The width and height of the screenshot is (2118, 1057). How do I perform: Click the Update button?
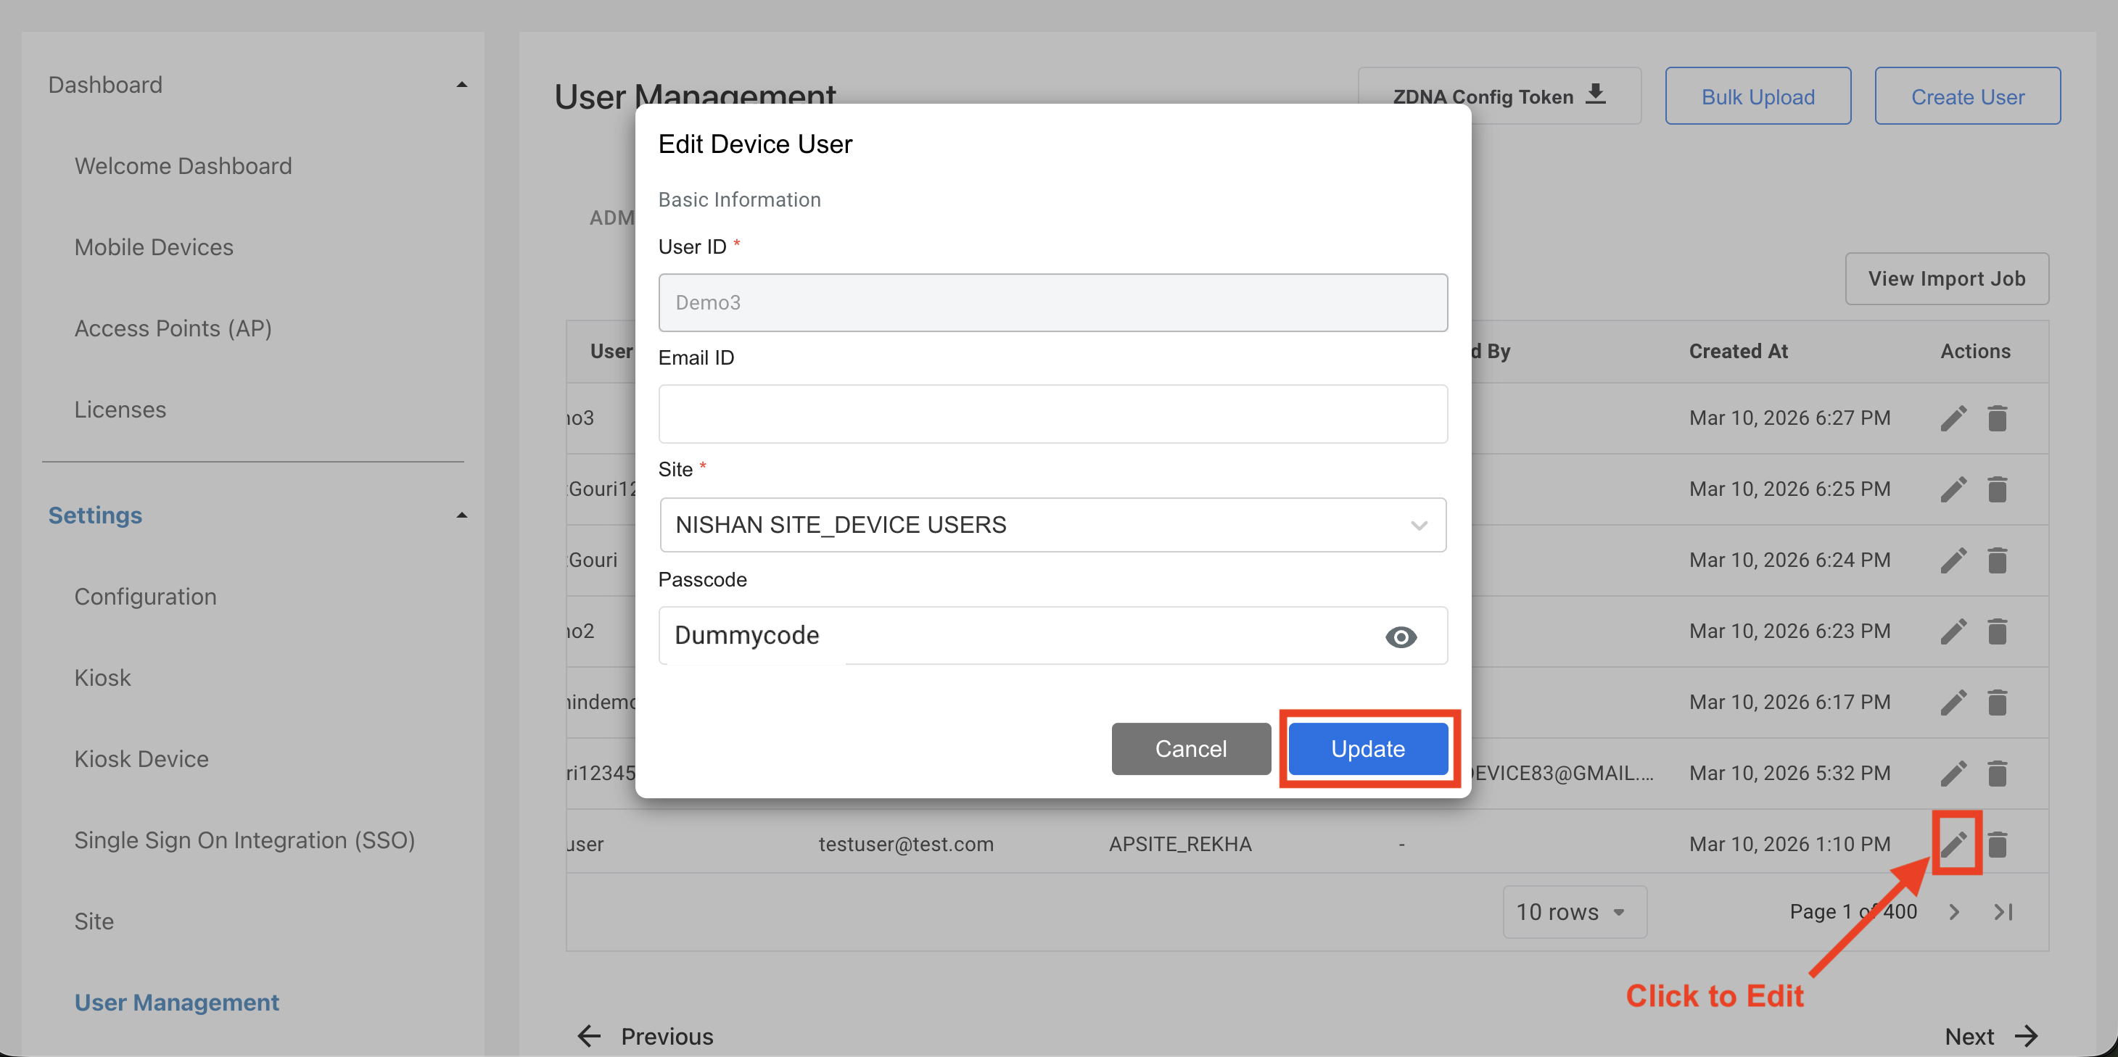click(x=1367, y=748)
